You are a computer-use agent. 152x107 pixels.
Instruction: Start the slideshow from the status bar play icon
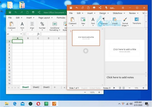114,88
